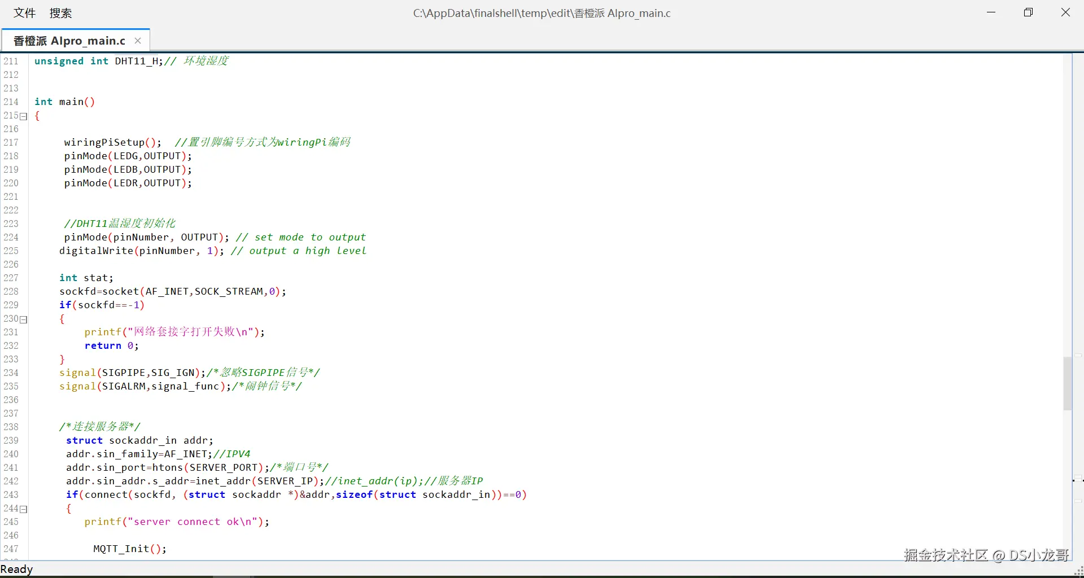This screenshot has width=1084, height=578.
Task: Click 'pinMode(LEDR,OUTPUT);' line
Action: coord(128,183)
